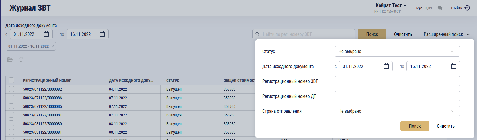Toggle the visually impaired eye icon
477x140 pixels.
tap(440, 8)
